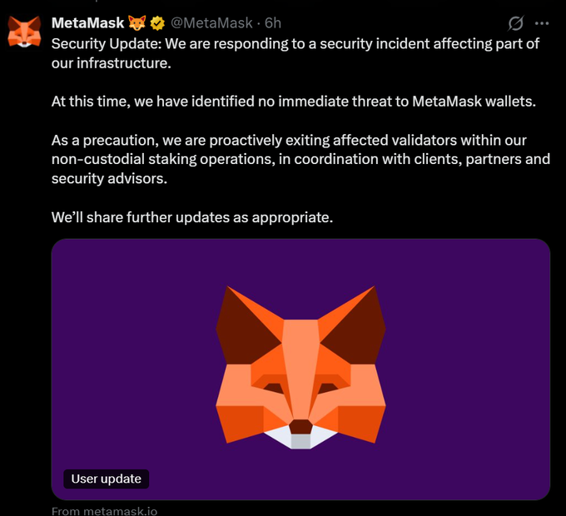Open post permalink via 6h timestamp
This screenshot has height=516, width=566.
point(273,23)
